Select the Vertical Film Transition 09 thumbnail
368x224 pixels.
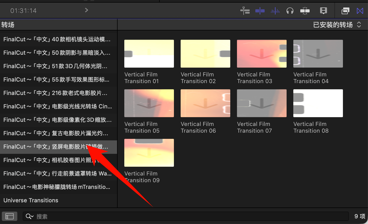tap(149, 153)
